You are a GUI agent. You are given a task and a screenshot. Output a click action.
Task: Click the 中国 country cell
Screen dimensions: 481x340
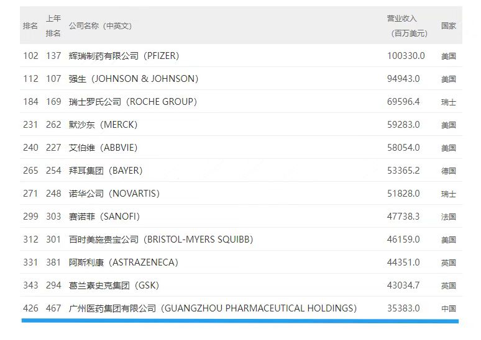coord(449,308)
